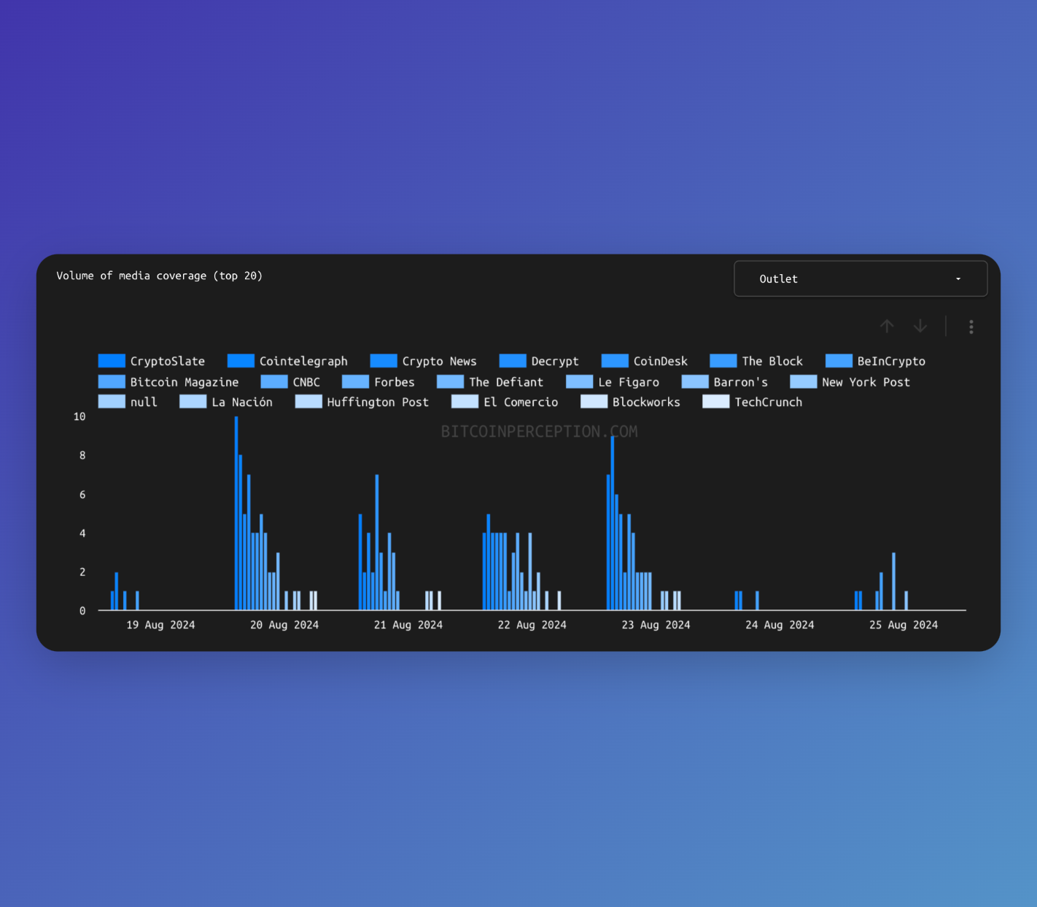Open the three-dot chart options menu
1037x907 pixels.
point(971,327)
